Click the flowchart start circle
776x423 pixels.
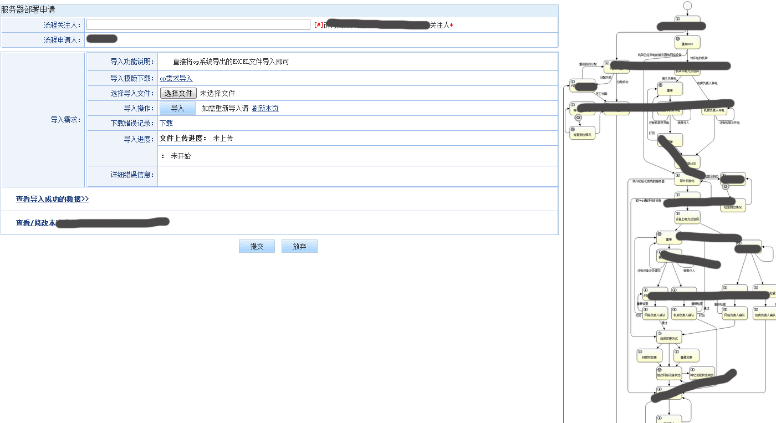coord(688,6)
